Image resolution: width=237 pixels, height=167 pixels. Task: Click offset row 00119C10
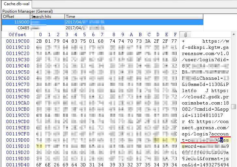point(18,47)
